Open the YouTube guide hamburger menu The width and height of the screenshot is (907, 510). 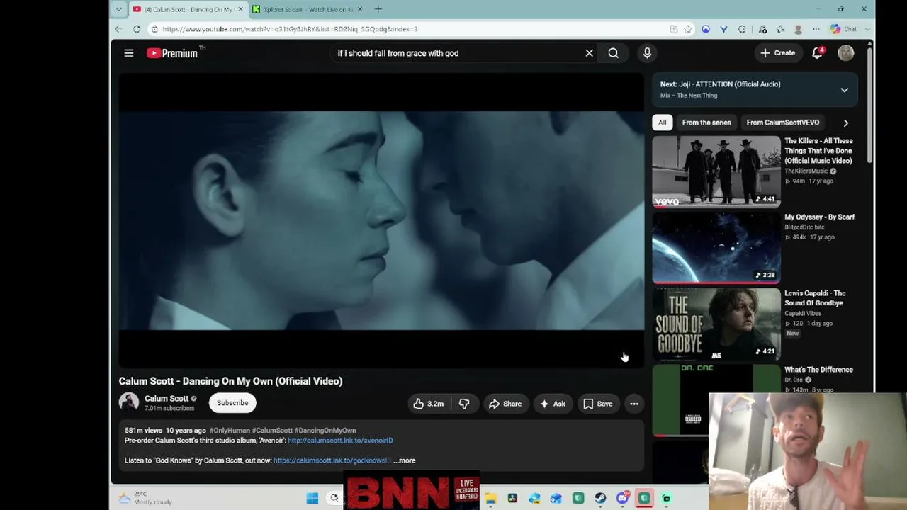click(128, 53)
